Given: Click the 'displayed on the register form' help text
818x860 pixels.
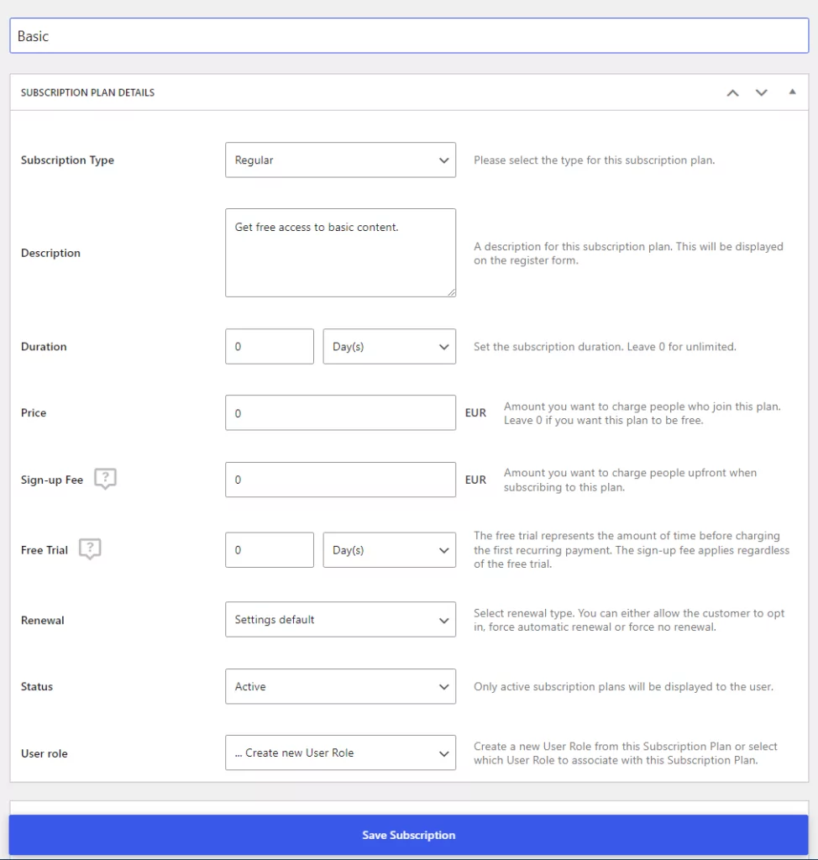Looking at the screenshot, I should (629, 254).
